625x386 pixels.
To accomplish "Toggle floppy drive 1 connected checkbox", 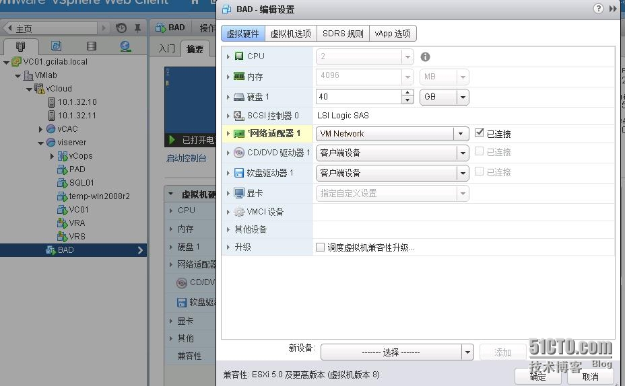I will coord(480,171).
